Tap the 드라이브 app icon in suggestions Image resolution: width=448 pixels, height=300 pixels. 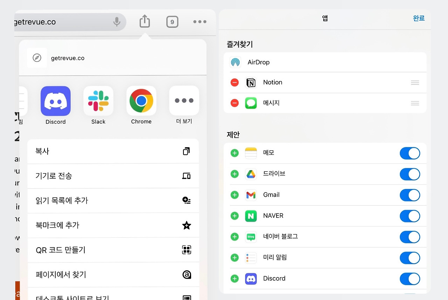pos(251,174)
